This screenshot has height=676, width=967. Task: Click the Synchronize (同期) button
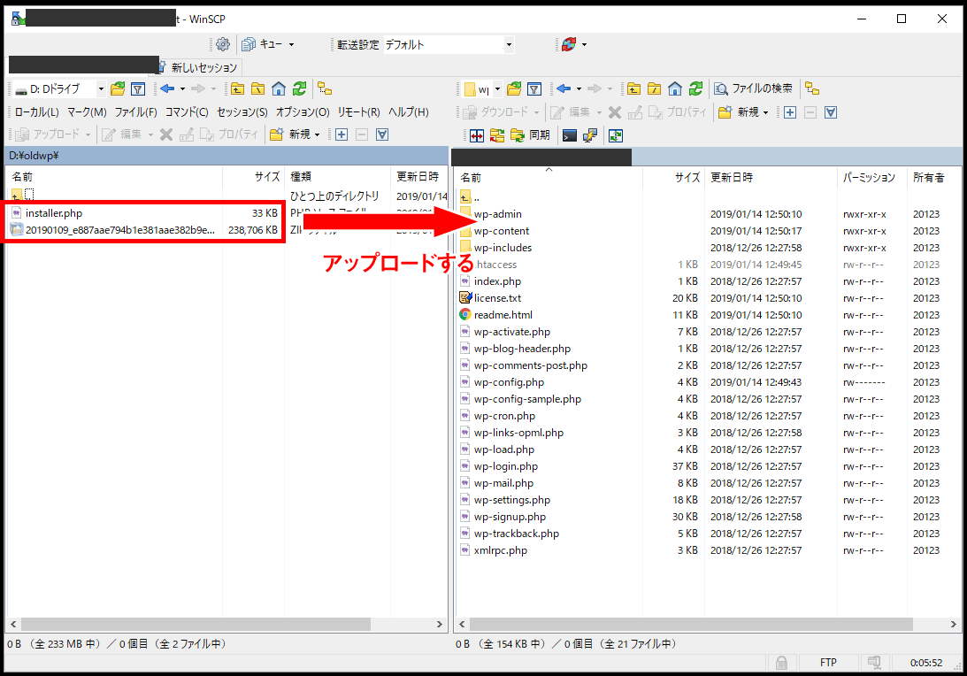point(529,135)
